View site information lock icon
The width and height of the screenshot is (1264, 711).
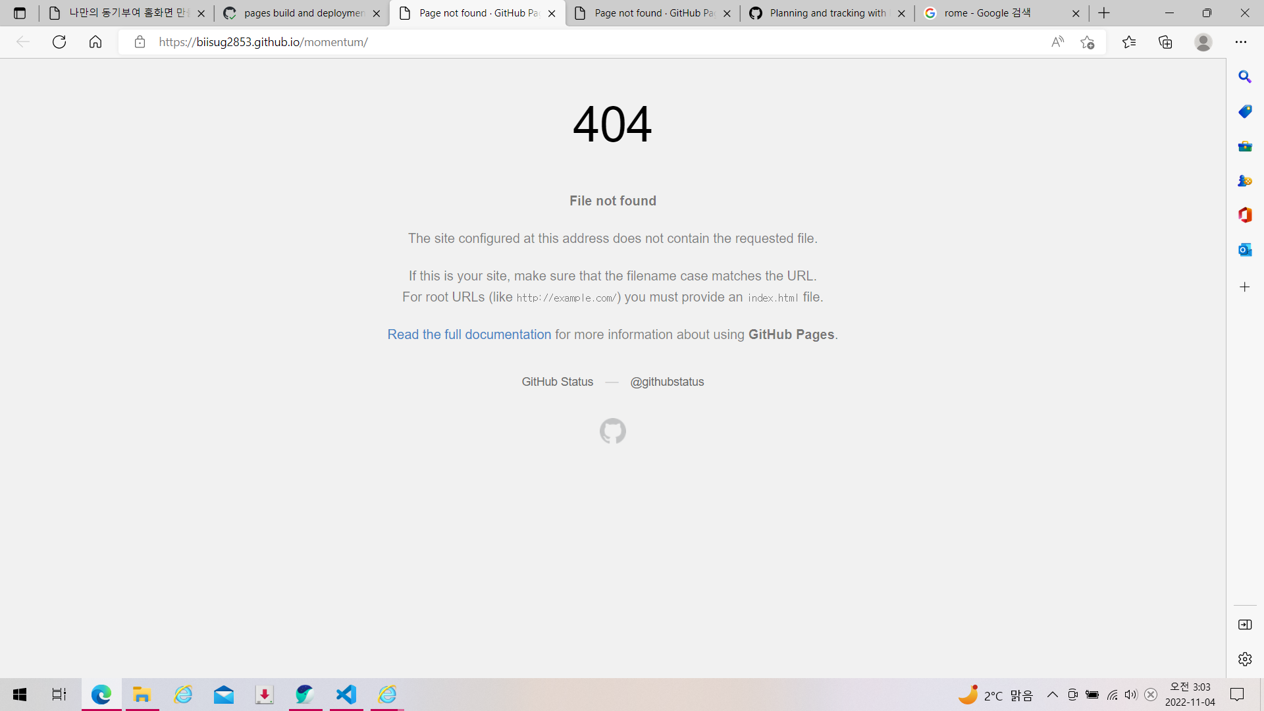140,42
